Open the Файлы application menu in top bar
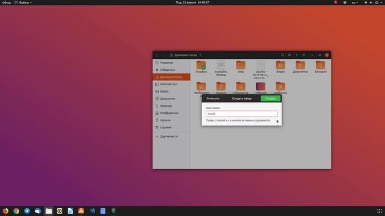The image size is (385, 216). [x=23, y=2]
